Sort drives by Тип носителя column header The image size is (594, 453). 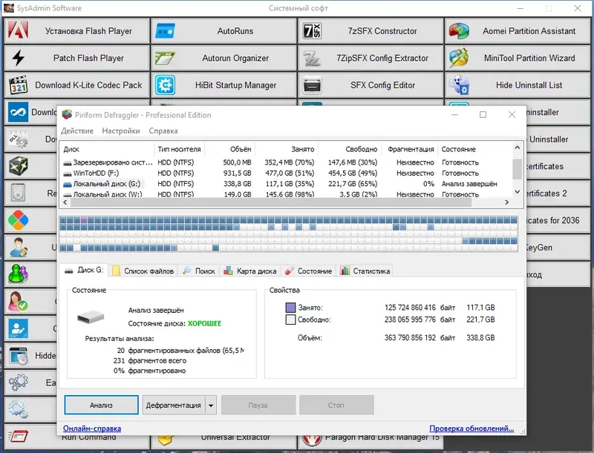179,149
